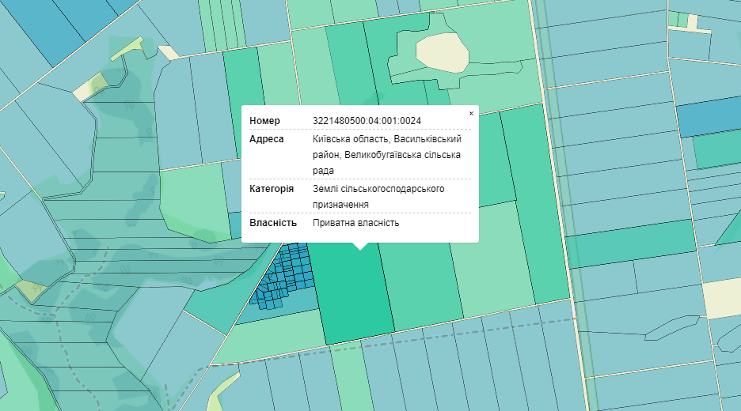
Task: Click the Адреса field label
Action: click(266, 138)
